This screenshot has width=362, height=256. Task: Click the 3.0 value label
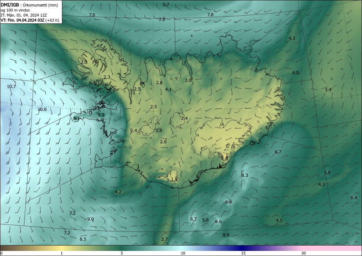click(x=188, y=81)
